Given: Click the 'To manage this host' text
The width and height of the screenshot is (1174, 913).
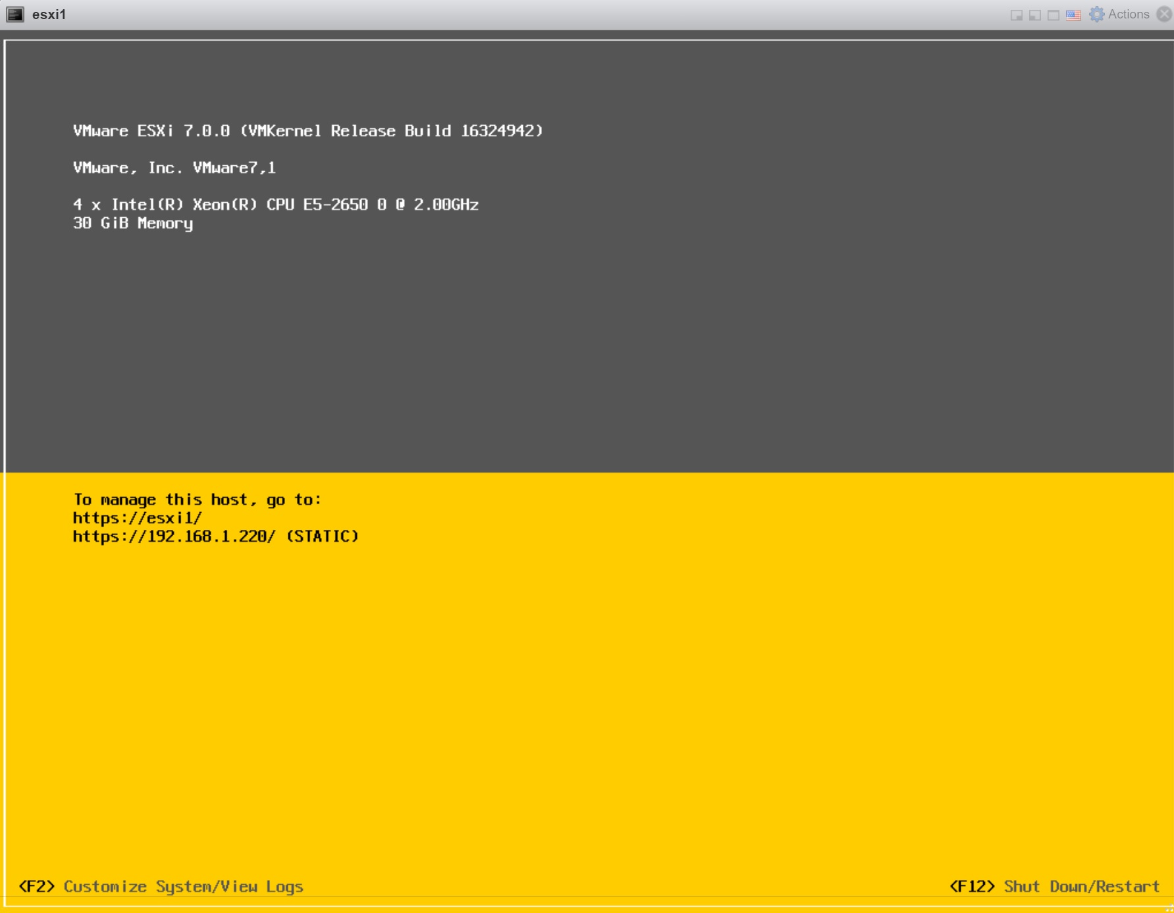Looking at the screenshot, I should pos(197,500).
